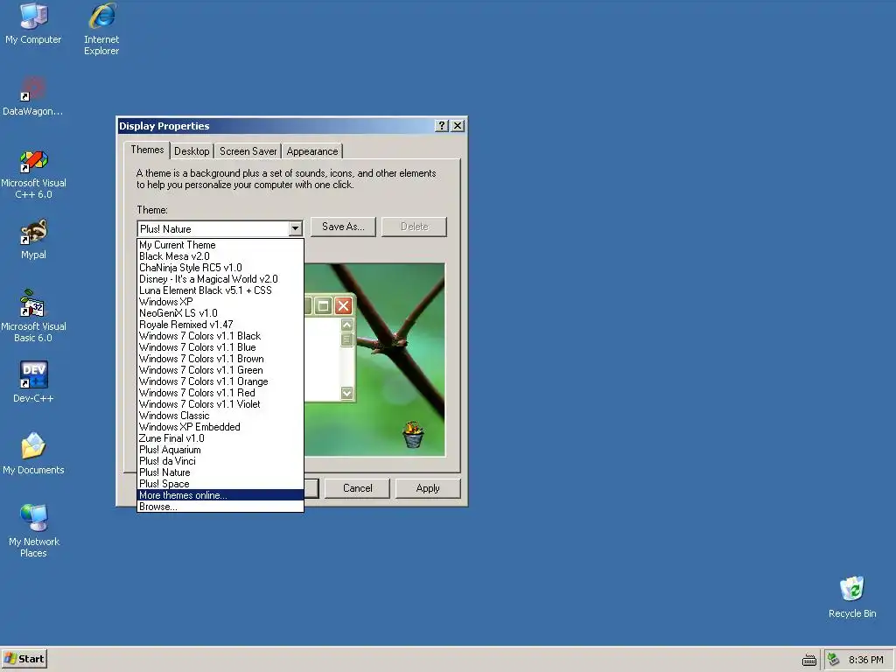
Task: Collapse the Theme dropdown arrow
Action: click(x=295, y=228)
